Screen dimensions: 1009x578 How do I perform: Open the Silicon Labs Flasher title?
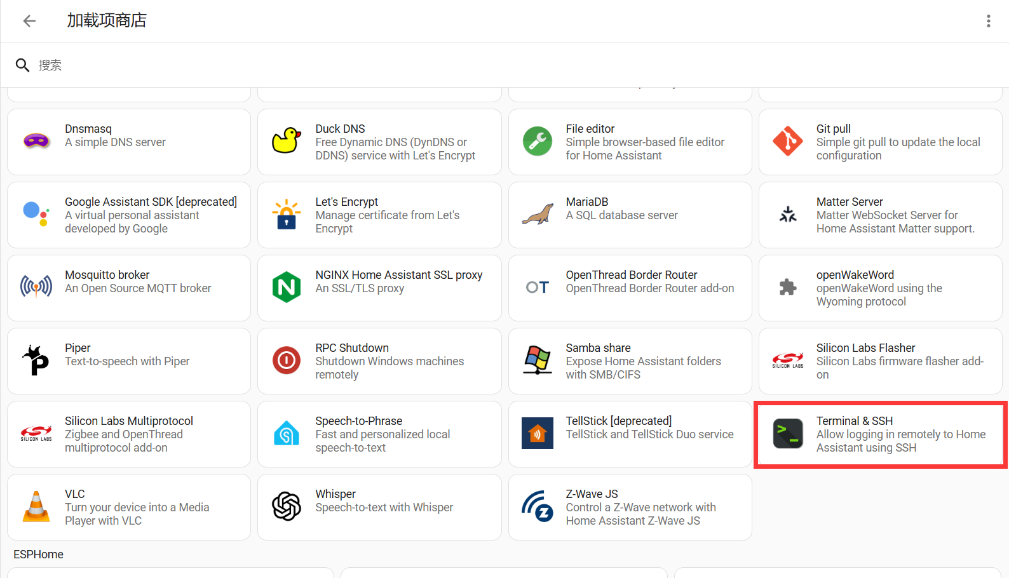pyautogui.click(x=865, y=348)
